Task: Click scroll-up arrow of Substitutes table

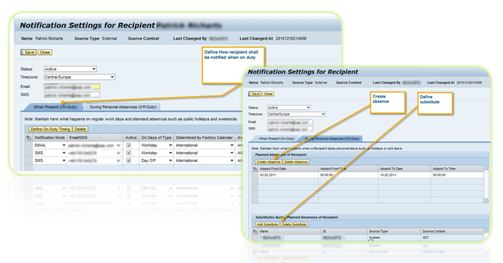Action: tap(486, 230)
